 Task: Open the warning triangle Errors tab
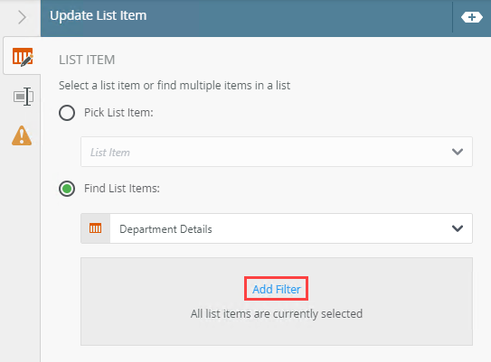pyautogui.click(x=22, y=135)
